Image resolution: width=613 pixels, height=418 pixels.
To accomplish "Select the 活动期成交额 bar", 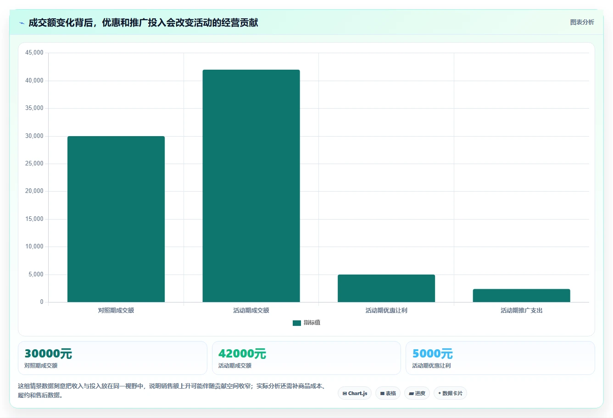I will pyautogui.click(x=251, y=186).
